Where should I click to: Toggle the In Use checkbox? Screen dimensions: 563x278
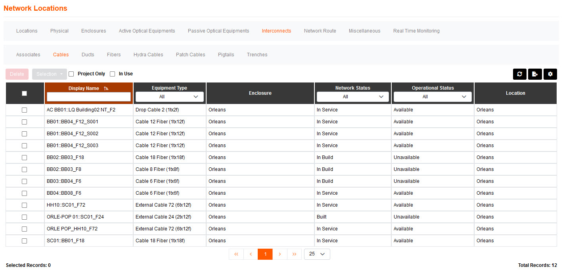point(113,74)
